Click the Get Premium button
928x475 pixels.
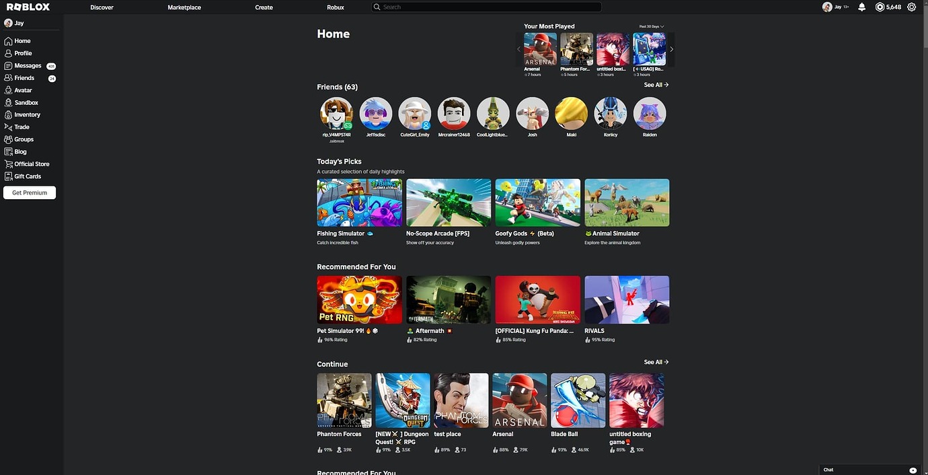[x=30, y=192]
